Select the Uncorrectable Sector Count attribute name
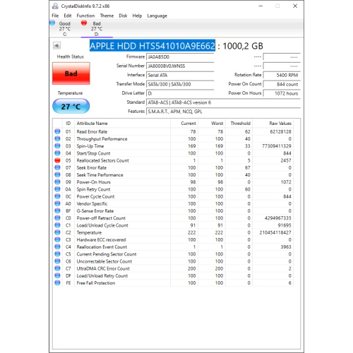This screenshot has width=353, height=353. click(x=104, y=261)
